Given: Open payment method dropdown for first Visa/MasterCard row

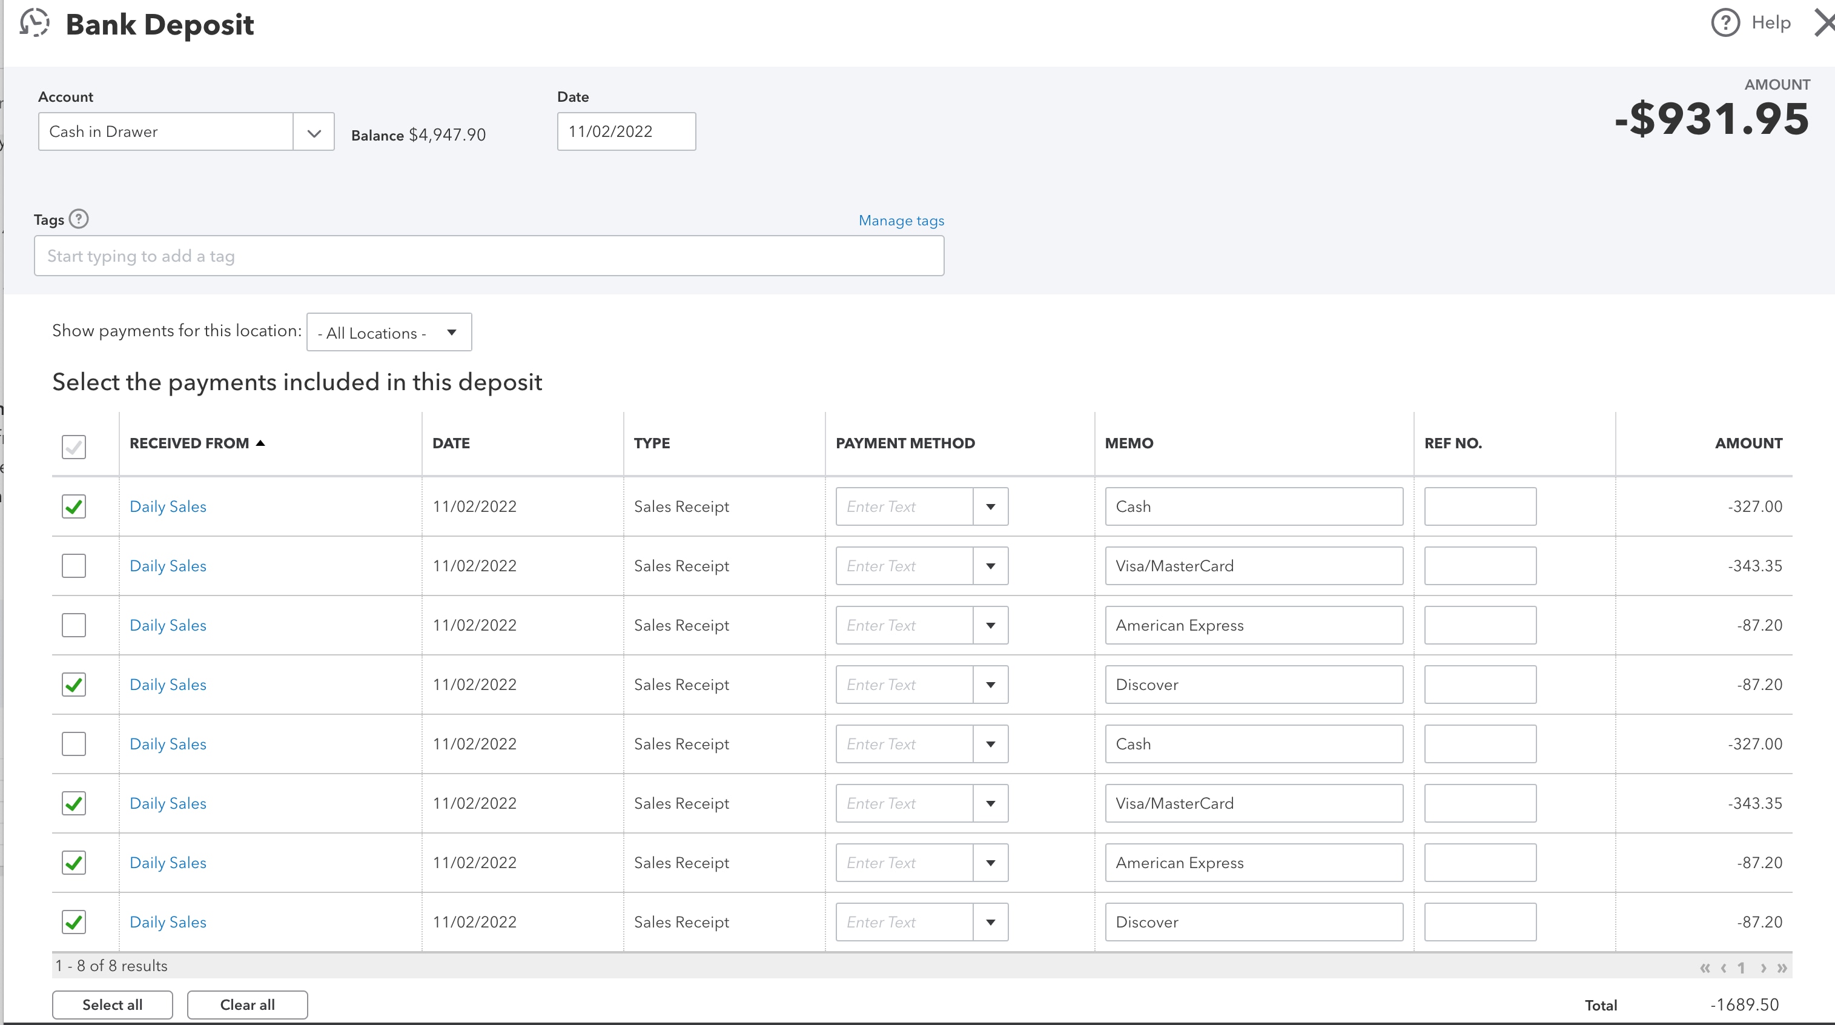Looking at the screenshot, I should pos(990,565).
